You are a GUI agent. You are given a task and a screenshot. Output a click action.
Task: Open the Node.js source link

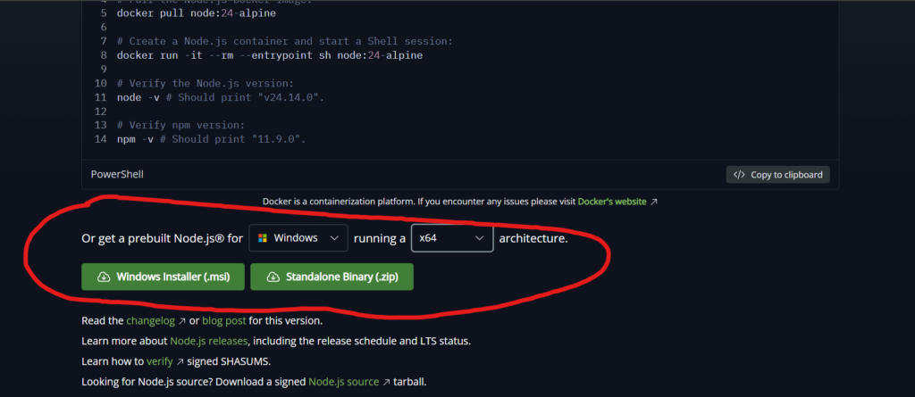(x=343, y=382)
